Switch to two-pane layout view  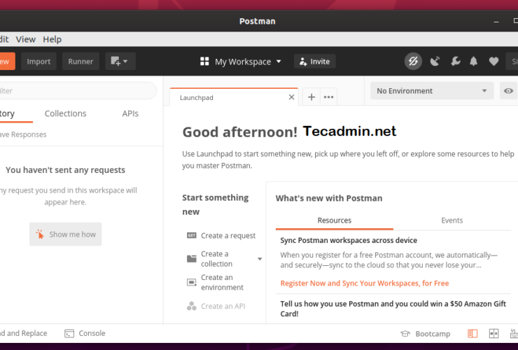(493, 334)
